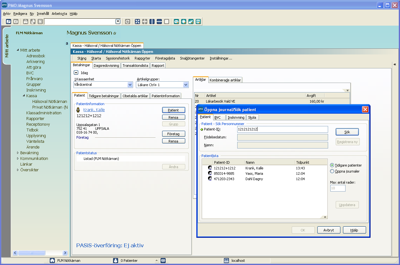Select the Hälsoval Nötkärnan tree item
The width and height of the screenshot is (400, 265).
[x=50, y=102]
